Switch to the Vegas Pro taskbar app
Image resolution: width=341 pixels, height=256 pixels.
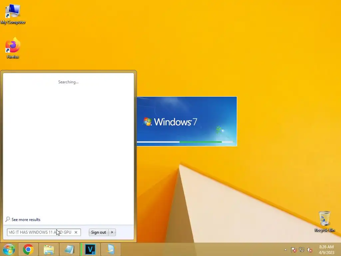click(x=90, y=249)
